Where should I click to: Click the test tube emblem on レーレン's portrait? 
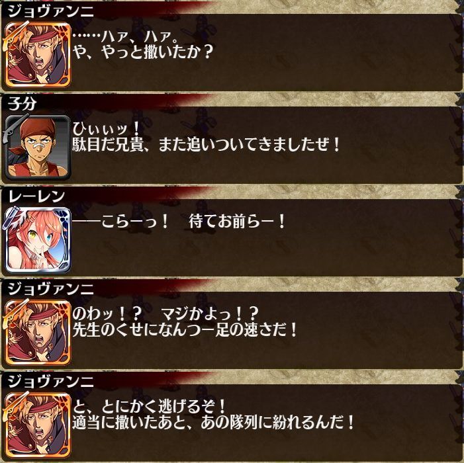point(11,218)
